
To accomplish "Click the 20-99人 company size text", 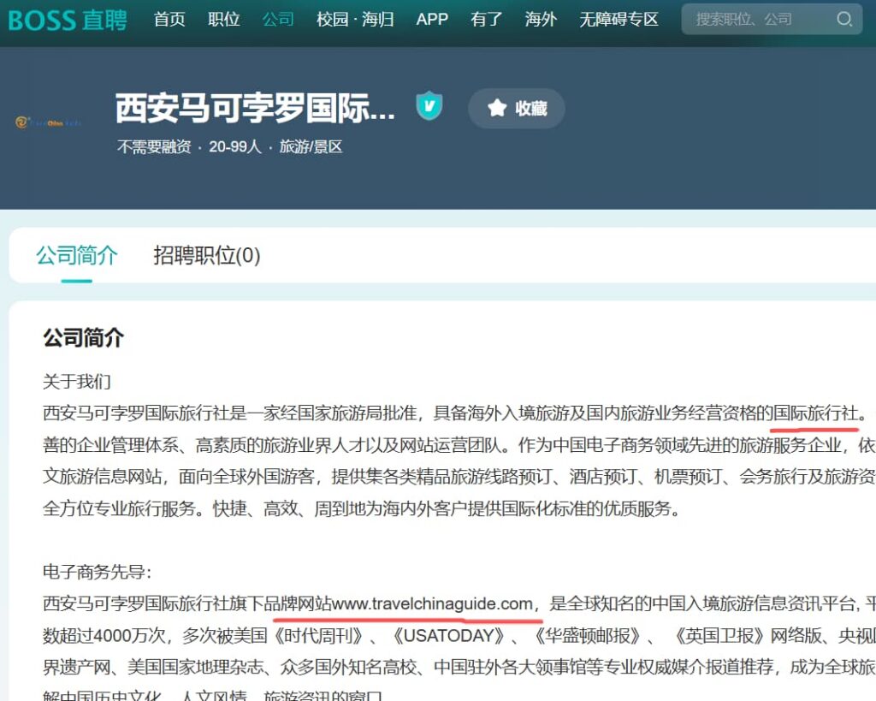I will click(235, 147).
